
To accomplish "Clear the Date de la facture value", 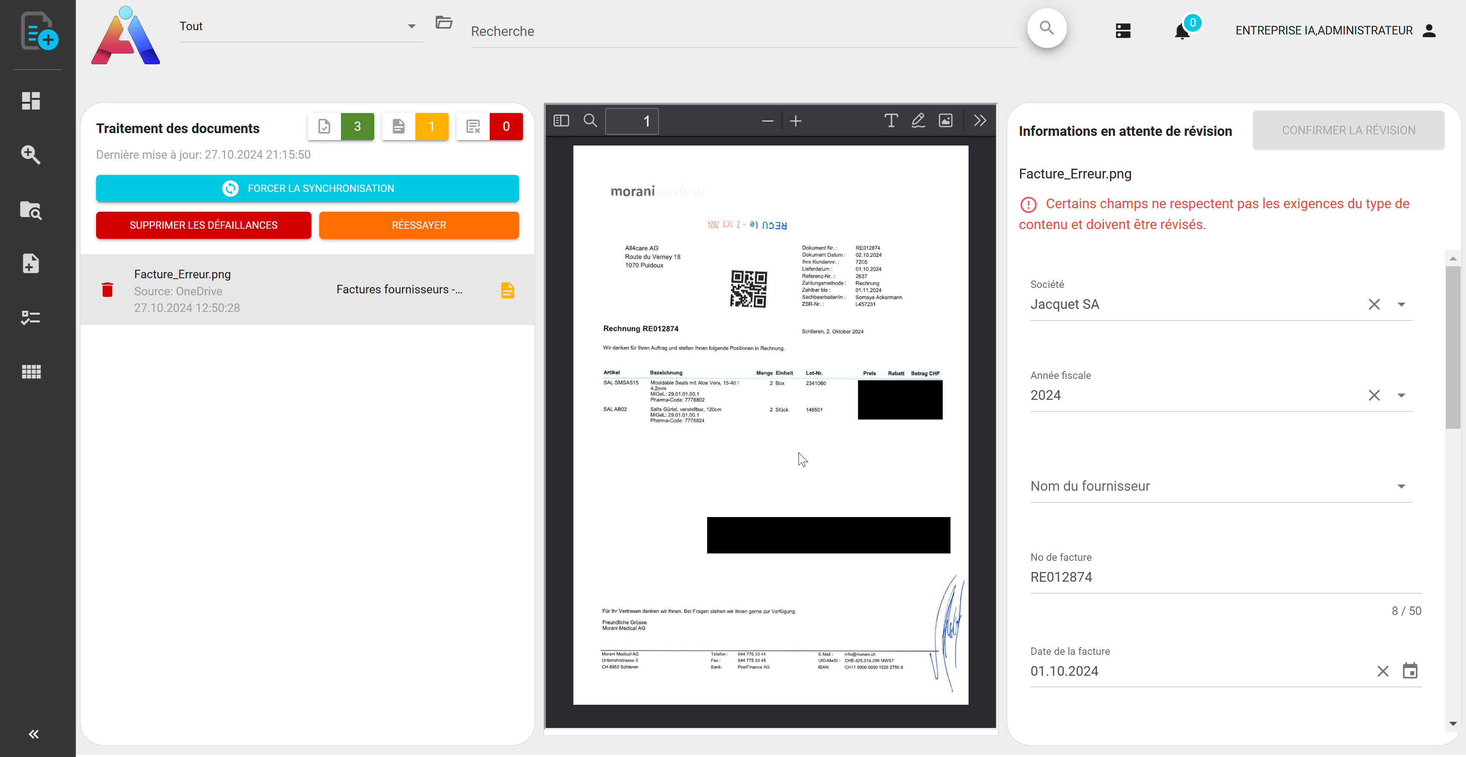I will (1383, 671).
